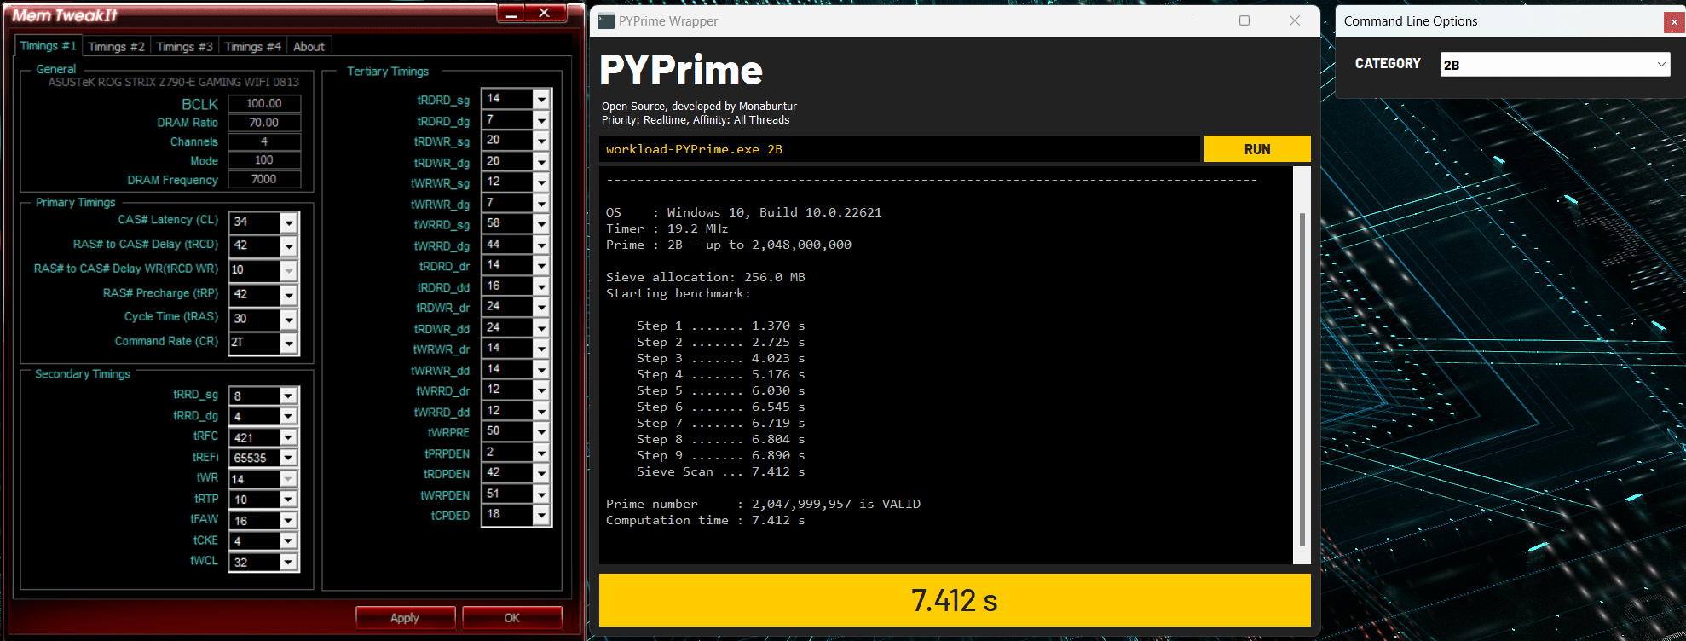Image resolution: width=1686 pixels, height=641 pixels.
Task: Open the tCPDED dropdown
Action: (541, 516)
